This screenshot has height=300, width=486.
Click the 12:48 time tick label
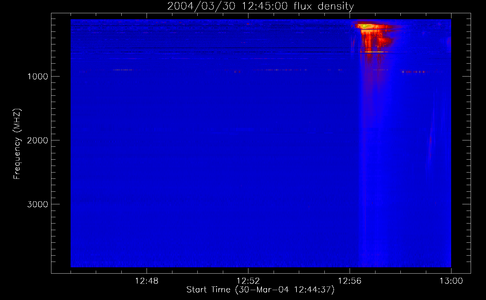tap(147, 281)
